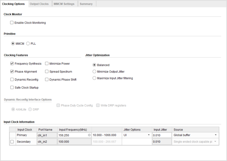The image size is (227, 161).
Task: Enable Spread Spectrum checkbox
Action: coord(47,72)
